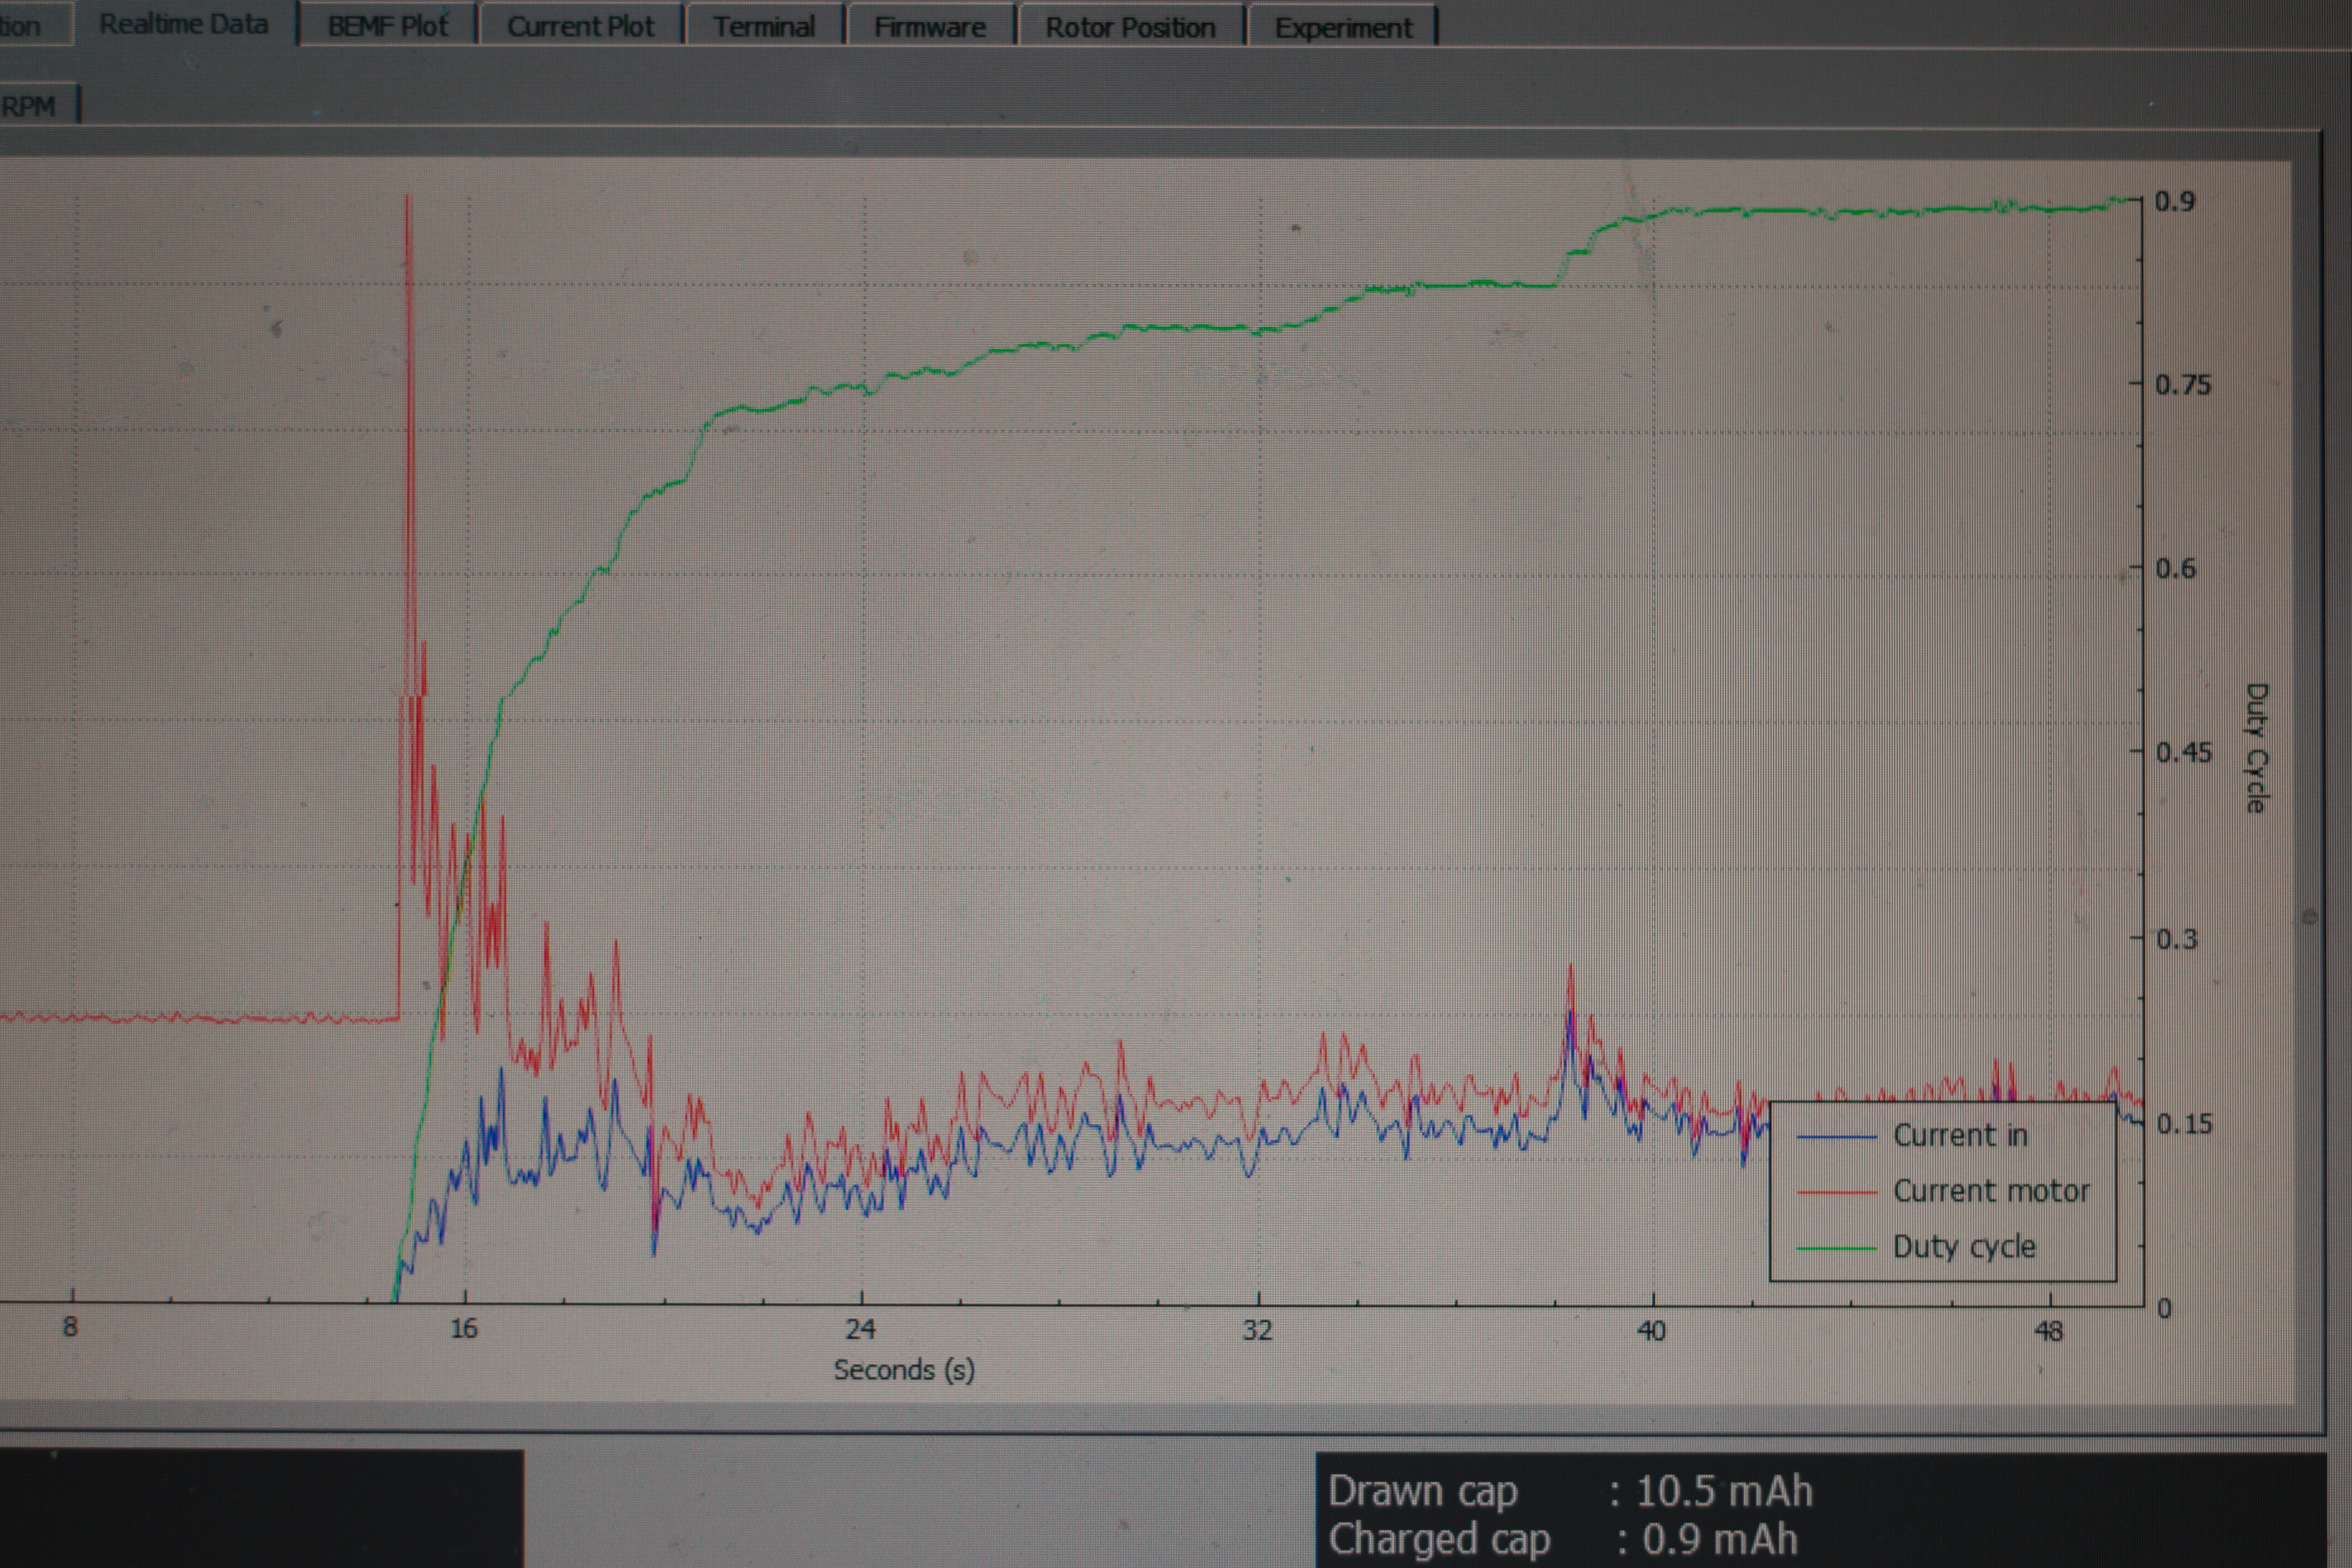Image resolution: width=2352 pixels, height=1568 pixels.
Task: Open the Current Plot tab
Action: (x=581, y=26)
